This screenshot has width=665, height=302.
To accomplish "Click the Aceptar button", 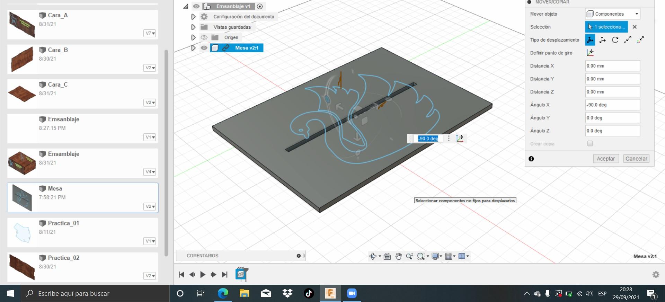I will pyautogui.click(x=606, y=159).
